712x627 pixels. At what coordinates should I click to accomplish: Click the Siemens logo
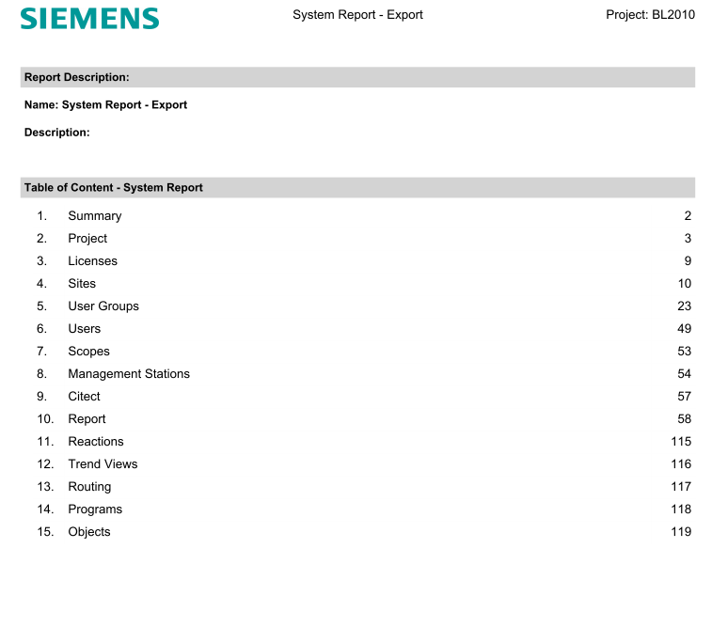coord(89,19)
